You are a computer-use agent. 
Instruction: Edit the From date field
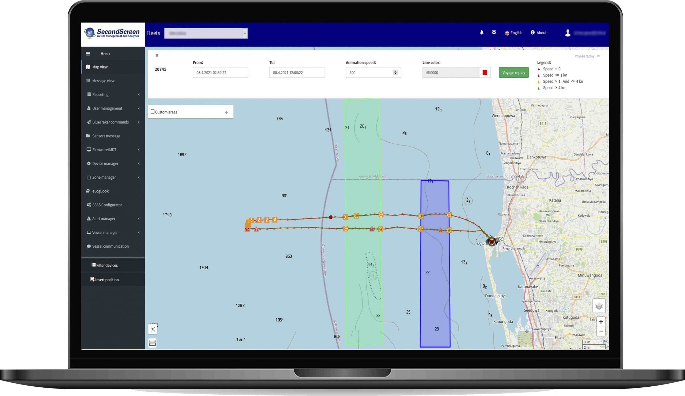(x=220, y=73)
